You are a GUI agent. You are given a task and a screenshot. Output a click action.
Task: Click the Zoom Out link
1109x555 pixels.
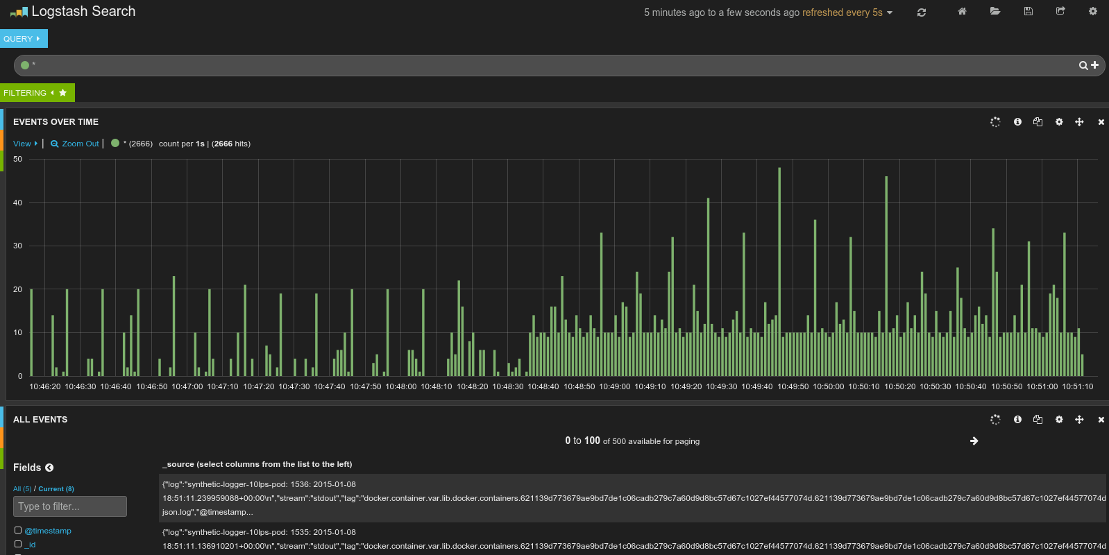coord(75,144)
